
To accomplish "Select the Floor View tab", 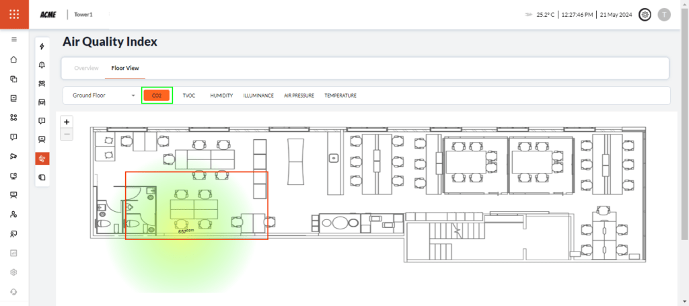I will click(x=124, y=68).
